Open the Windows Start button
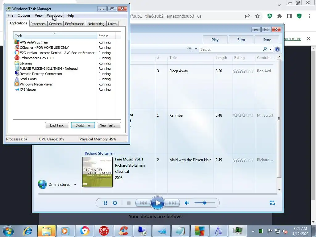Viewport: 316px width, 237px height. (x=8, y=231)
